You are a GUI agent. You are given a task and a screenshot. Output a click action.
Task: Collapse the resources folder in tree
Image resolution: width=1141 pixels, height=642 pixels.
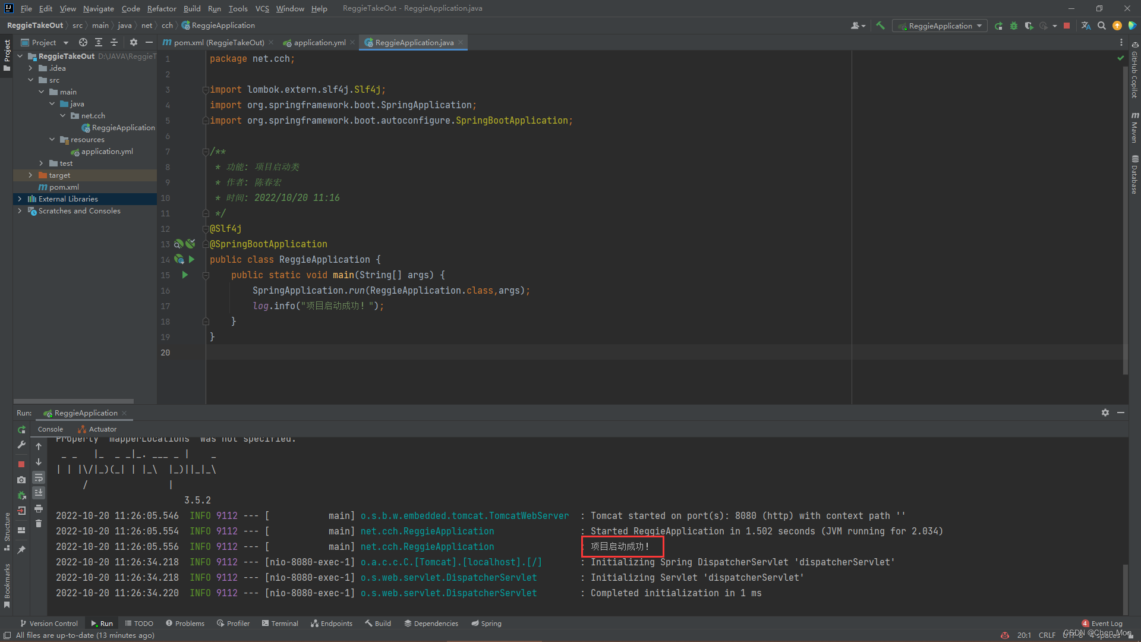pos(52,140)
